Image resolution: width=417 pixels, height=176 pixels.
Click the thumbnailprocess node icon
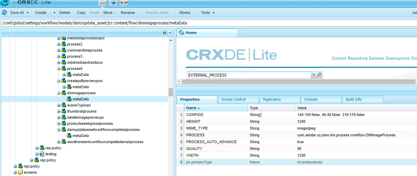(x=63, y=111)
